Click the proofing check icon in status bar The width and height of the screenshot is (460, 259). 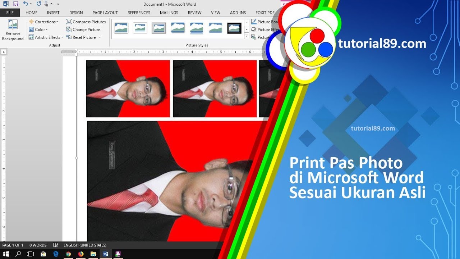coord(55,245)
